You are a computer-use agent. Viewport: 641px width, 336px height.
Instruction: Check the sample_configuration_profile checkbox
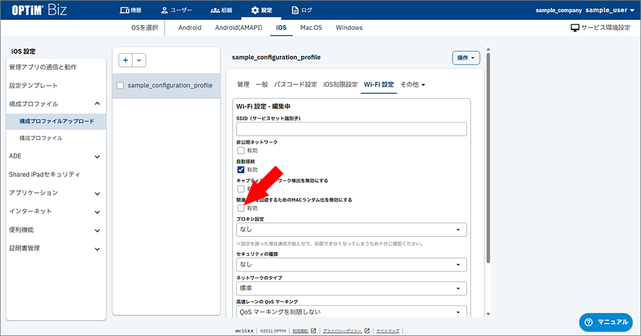pyautogui.click(x=120, y=86)
